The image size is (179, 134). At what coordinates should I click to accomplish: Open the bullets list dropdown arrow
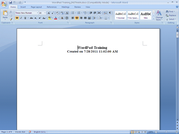(x=76, y=13)
